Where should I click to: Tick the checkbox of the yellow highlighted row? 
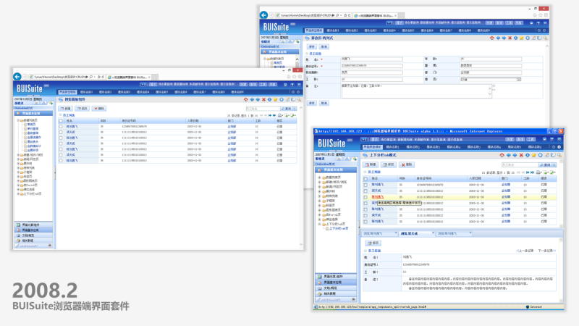[x=365, y=197]
